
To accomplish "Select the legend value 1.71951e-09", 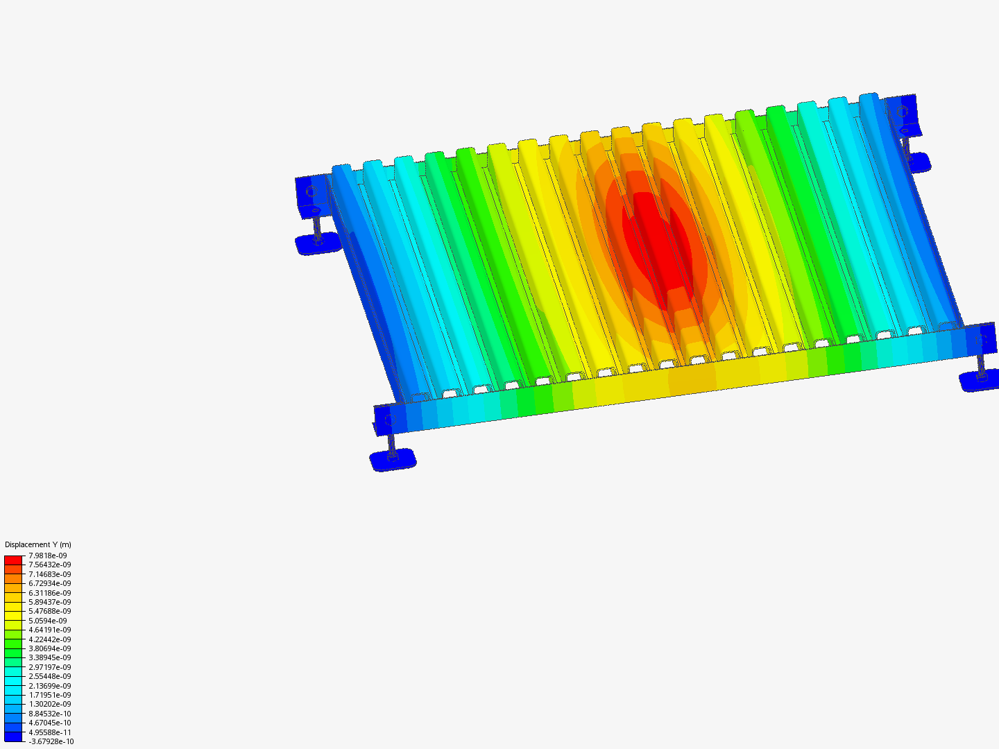I will point(49,695).
